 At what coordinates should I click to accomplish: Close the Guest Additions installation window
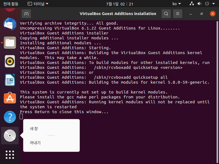[213, 14]
